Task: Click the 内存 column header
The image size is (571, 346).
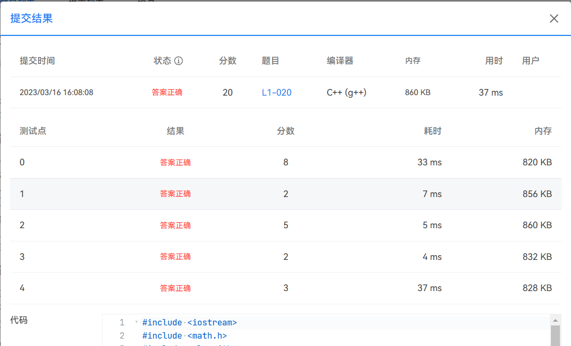Action: [544, 130]
